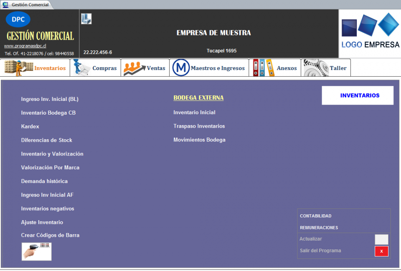Open the www.programasdpc.cl website link

point(25,46)
